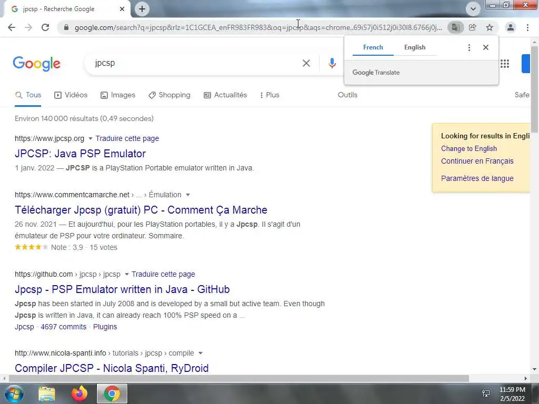
Task: Expand the arrow next to github.com jpcsp URL
Action: [x=126, y=274]
